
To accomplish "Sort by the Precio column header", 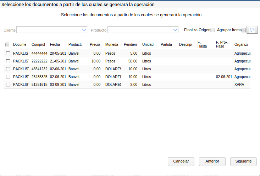I will (95, 44).
